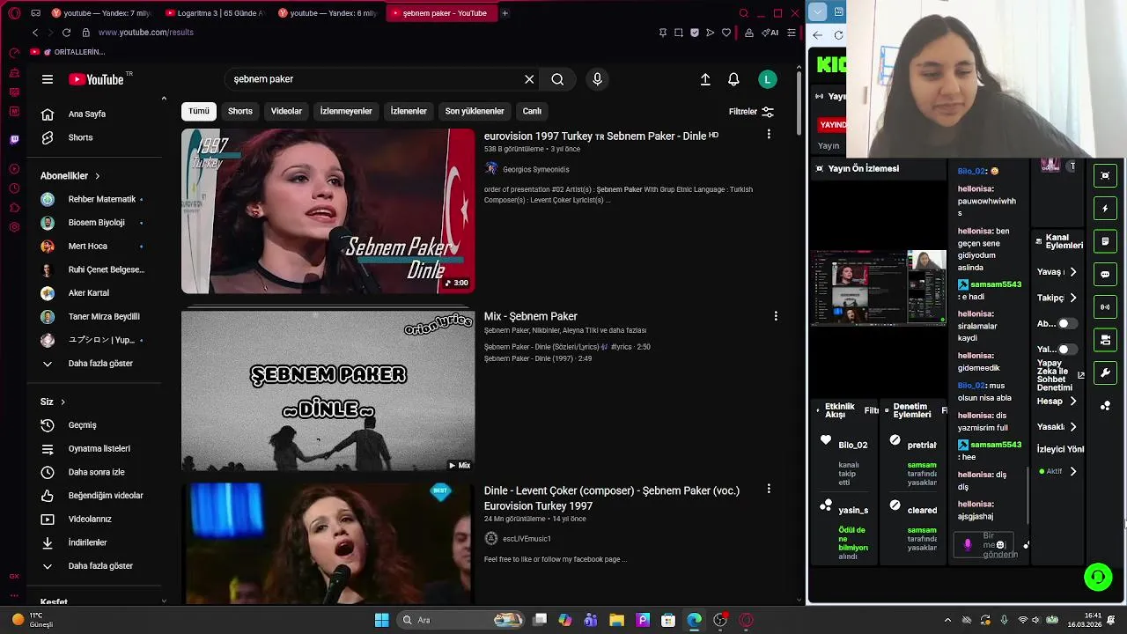Click the lightning bolt icon in Kick sidebar
Viewport: 1127px width, 634px height.
click(1105, 209)
